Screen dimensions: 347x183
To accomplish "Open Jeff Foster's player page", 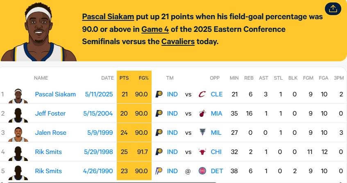I will [x=50, y=114].
